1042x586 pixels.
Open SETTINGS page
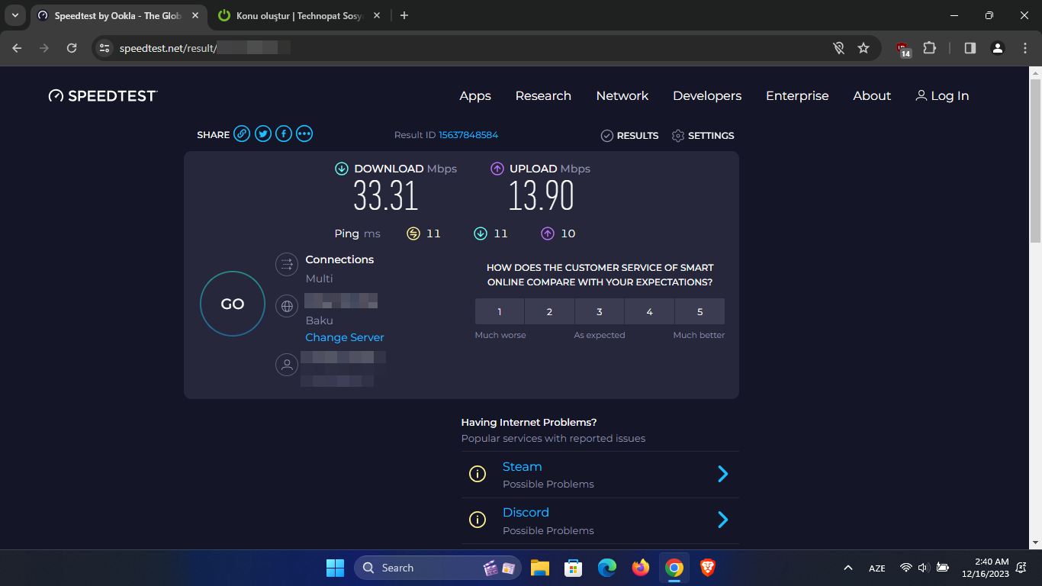click(703, 135)
